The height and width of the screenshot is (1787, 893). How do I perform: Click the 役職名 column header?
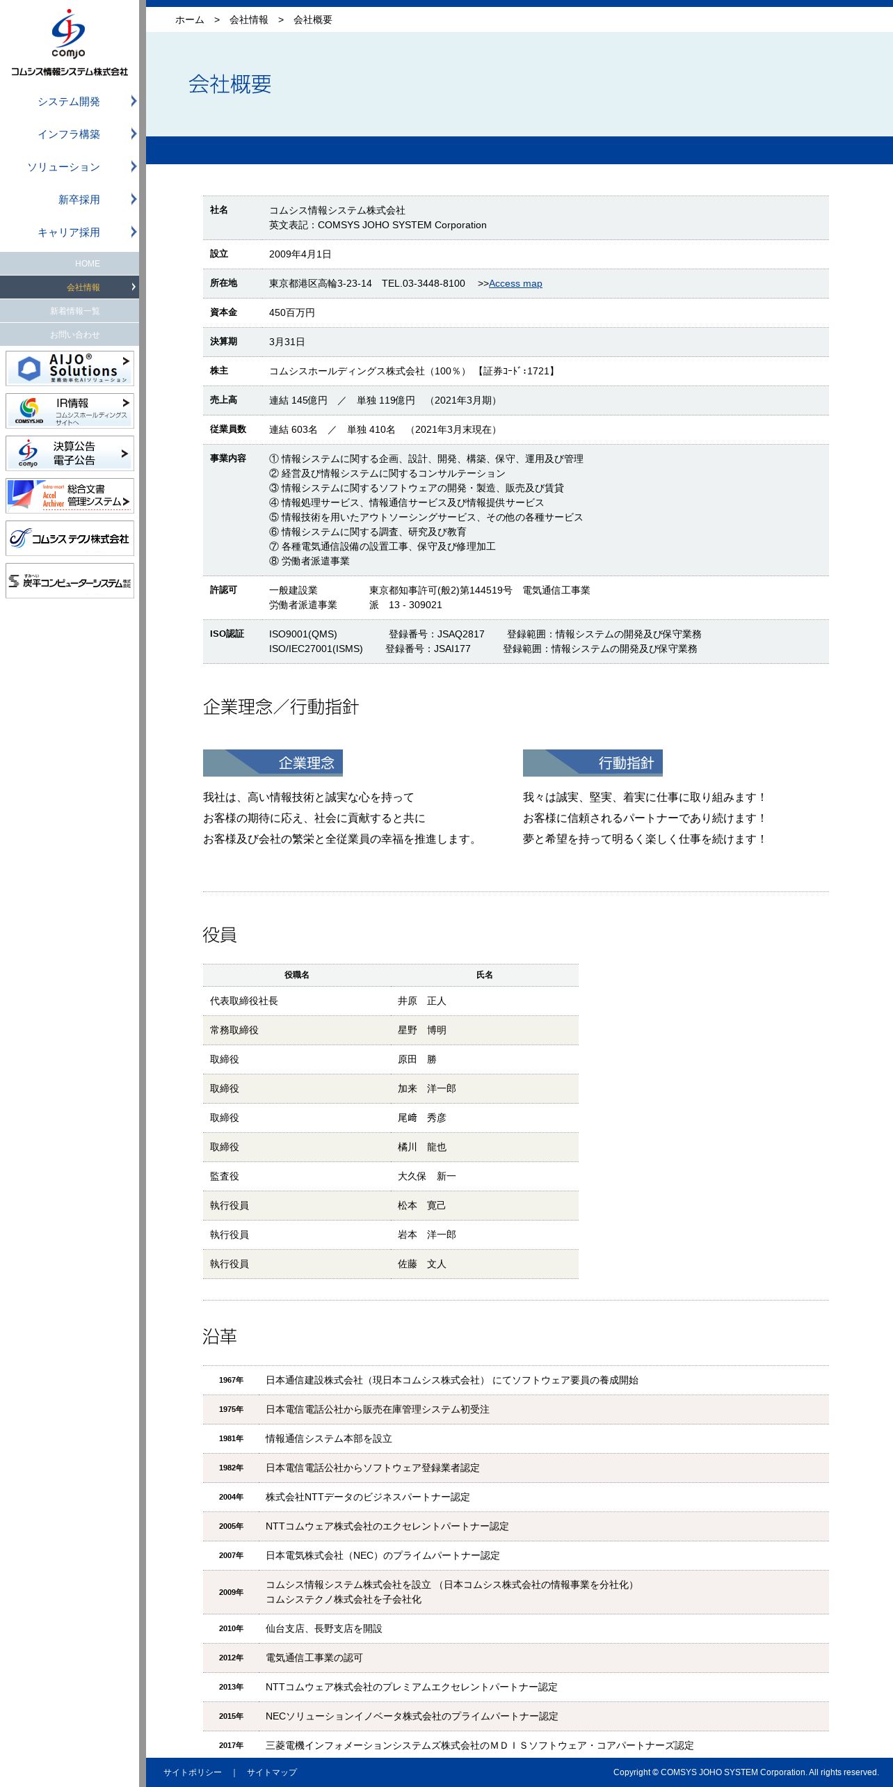tap(297, 975)
